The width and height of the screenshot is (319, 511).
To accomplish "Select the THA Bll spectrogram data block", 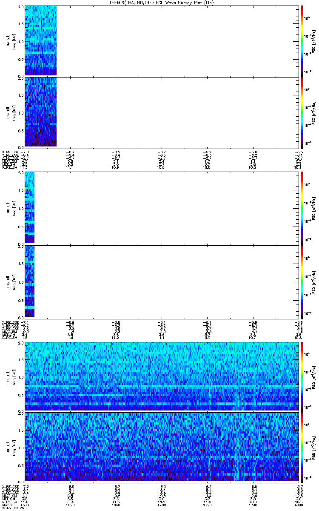I will pos(40,112).
